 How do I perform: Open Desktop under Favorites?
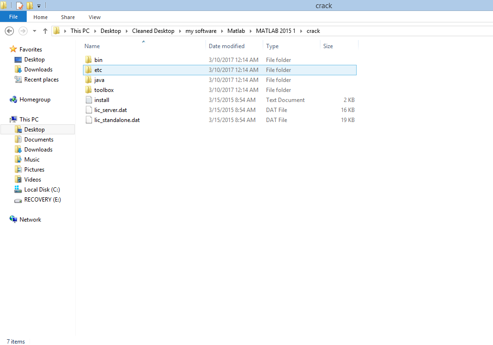(34, 60)
